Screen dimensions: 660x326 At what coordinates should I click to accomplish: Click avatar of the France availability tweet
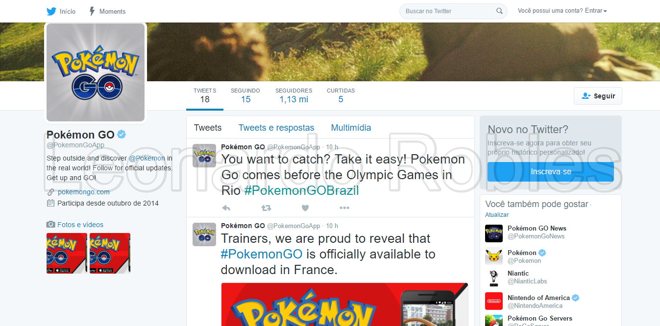point(204,234)
